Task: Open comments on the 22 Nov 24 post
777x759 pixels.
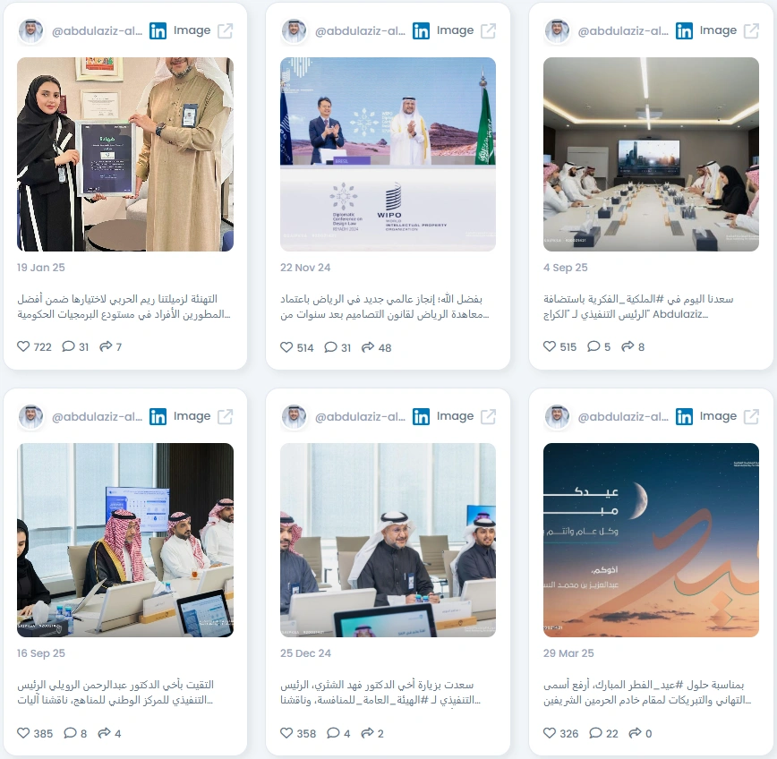Action: 330,347
